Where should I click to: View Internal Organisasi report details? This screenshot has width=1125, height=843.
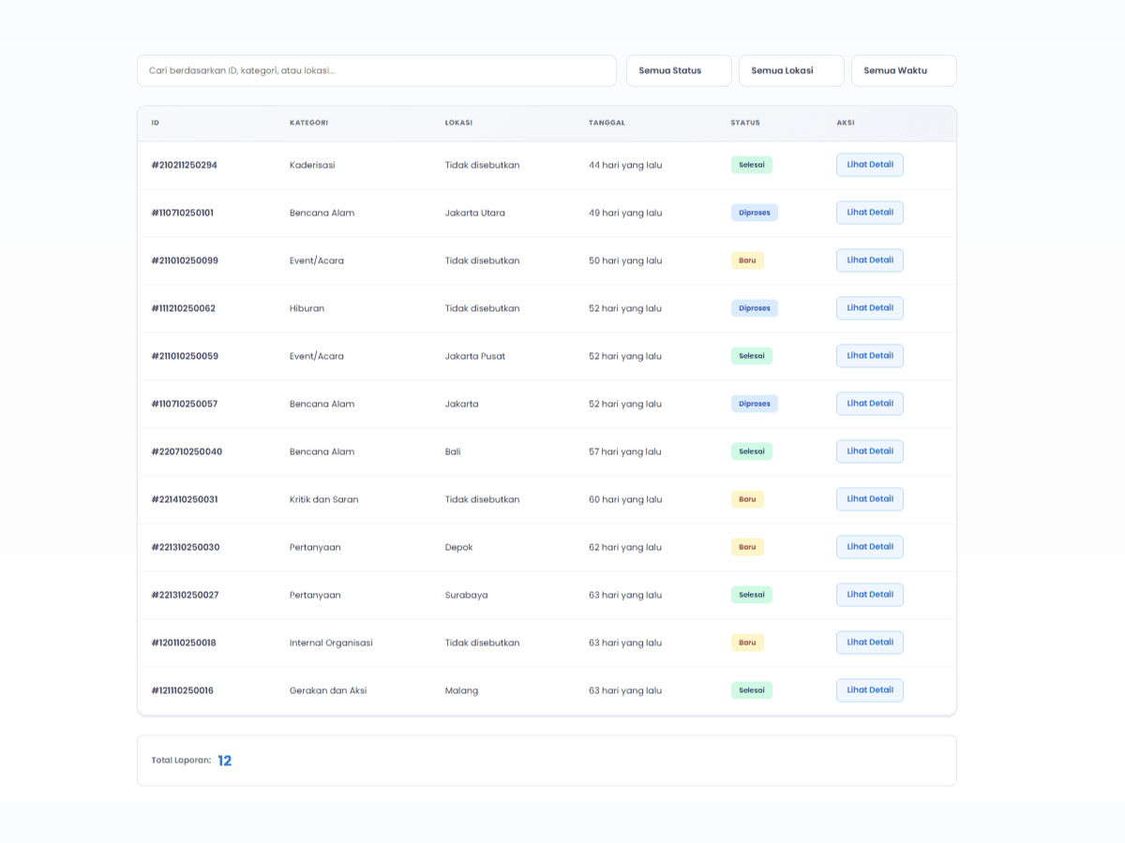(x=869, y=643)
